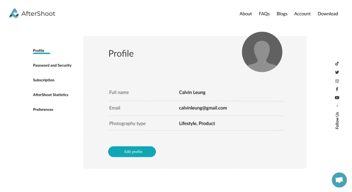Open the FAQs page

click(264, 14)
